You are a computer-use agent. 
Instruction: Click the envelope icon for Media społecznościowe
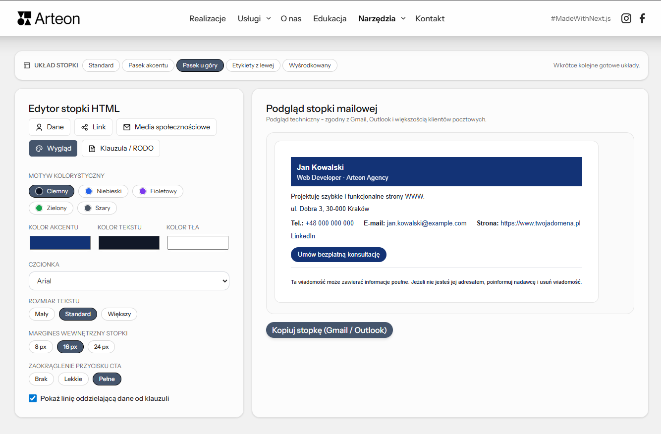[126, 127]
